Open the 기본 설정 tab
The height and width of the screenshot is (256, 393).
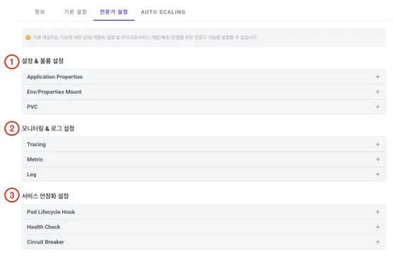click(76, 12)
